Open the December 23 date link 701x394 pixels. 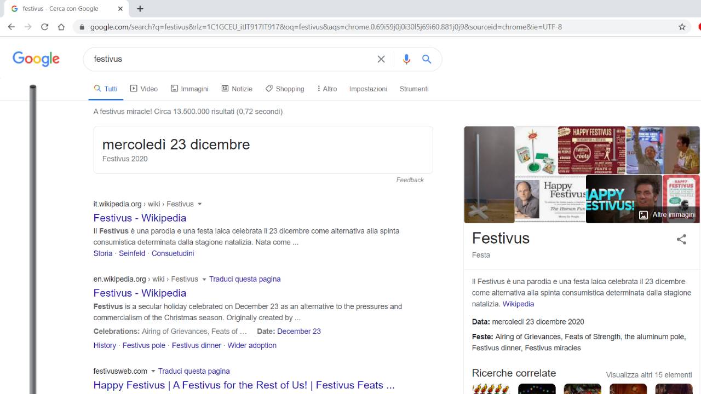coord(299,331)
